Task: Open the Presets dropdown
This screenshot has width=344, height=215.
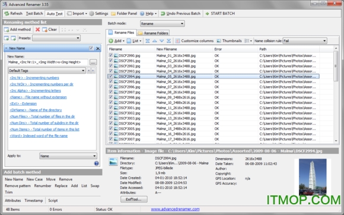Action: pyautogui.click(x=56, y=38)
